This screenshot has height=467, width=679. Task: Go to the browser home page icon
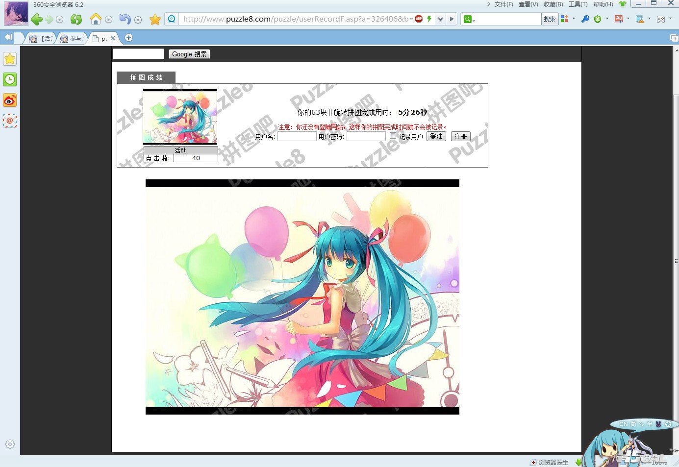[96, 19]
